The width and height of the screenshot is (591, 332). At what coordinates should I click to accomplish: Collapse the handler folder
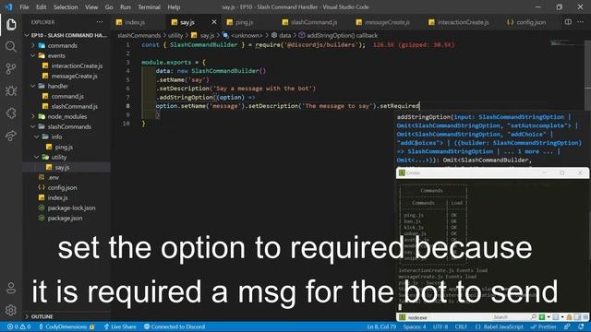(x=33, y=86)
